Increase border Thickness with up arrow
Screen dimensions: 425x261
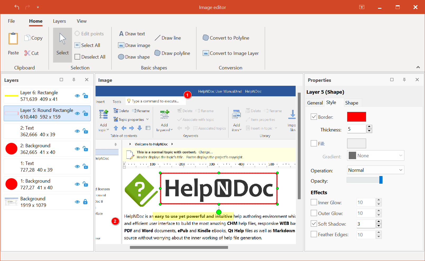tap(369, 127)
